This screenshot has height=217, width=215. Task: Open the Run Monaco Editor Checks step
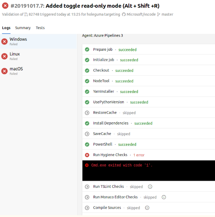pos(149,197)
